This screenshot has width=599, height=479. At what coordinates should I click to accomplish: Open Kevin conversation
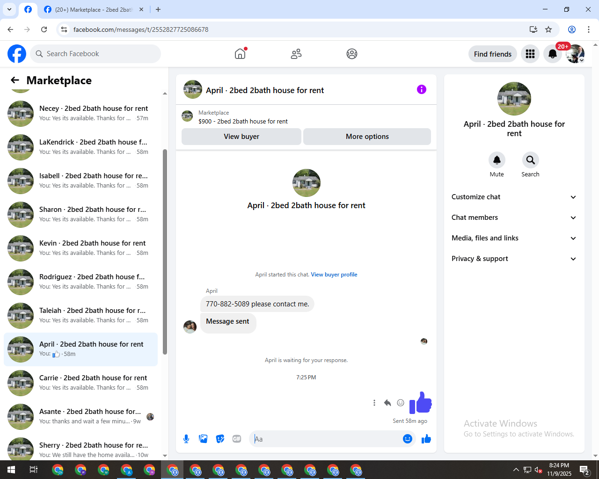click(x=80, y=248)
